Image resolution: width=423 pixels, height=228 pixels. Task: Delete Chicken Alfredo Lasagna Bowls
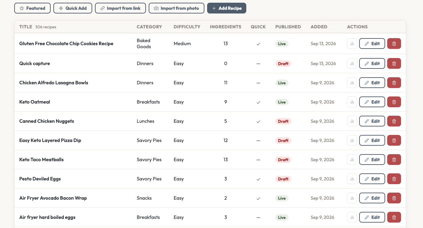(394, 83)
